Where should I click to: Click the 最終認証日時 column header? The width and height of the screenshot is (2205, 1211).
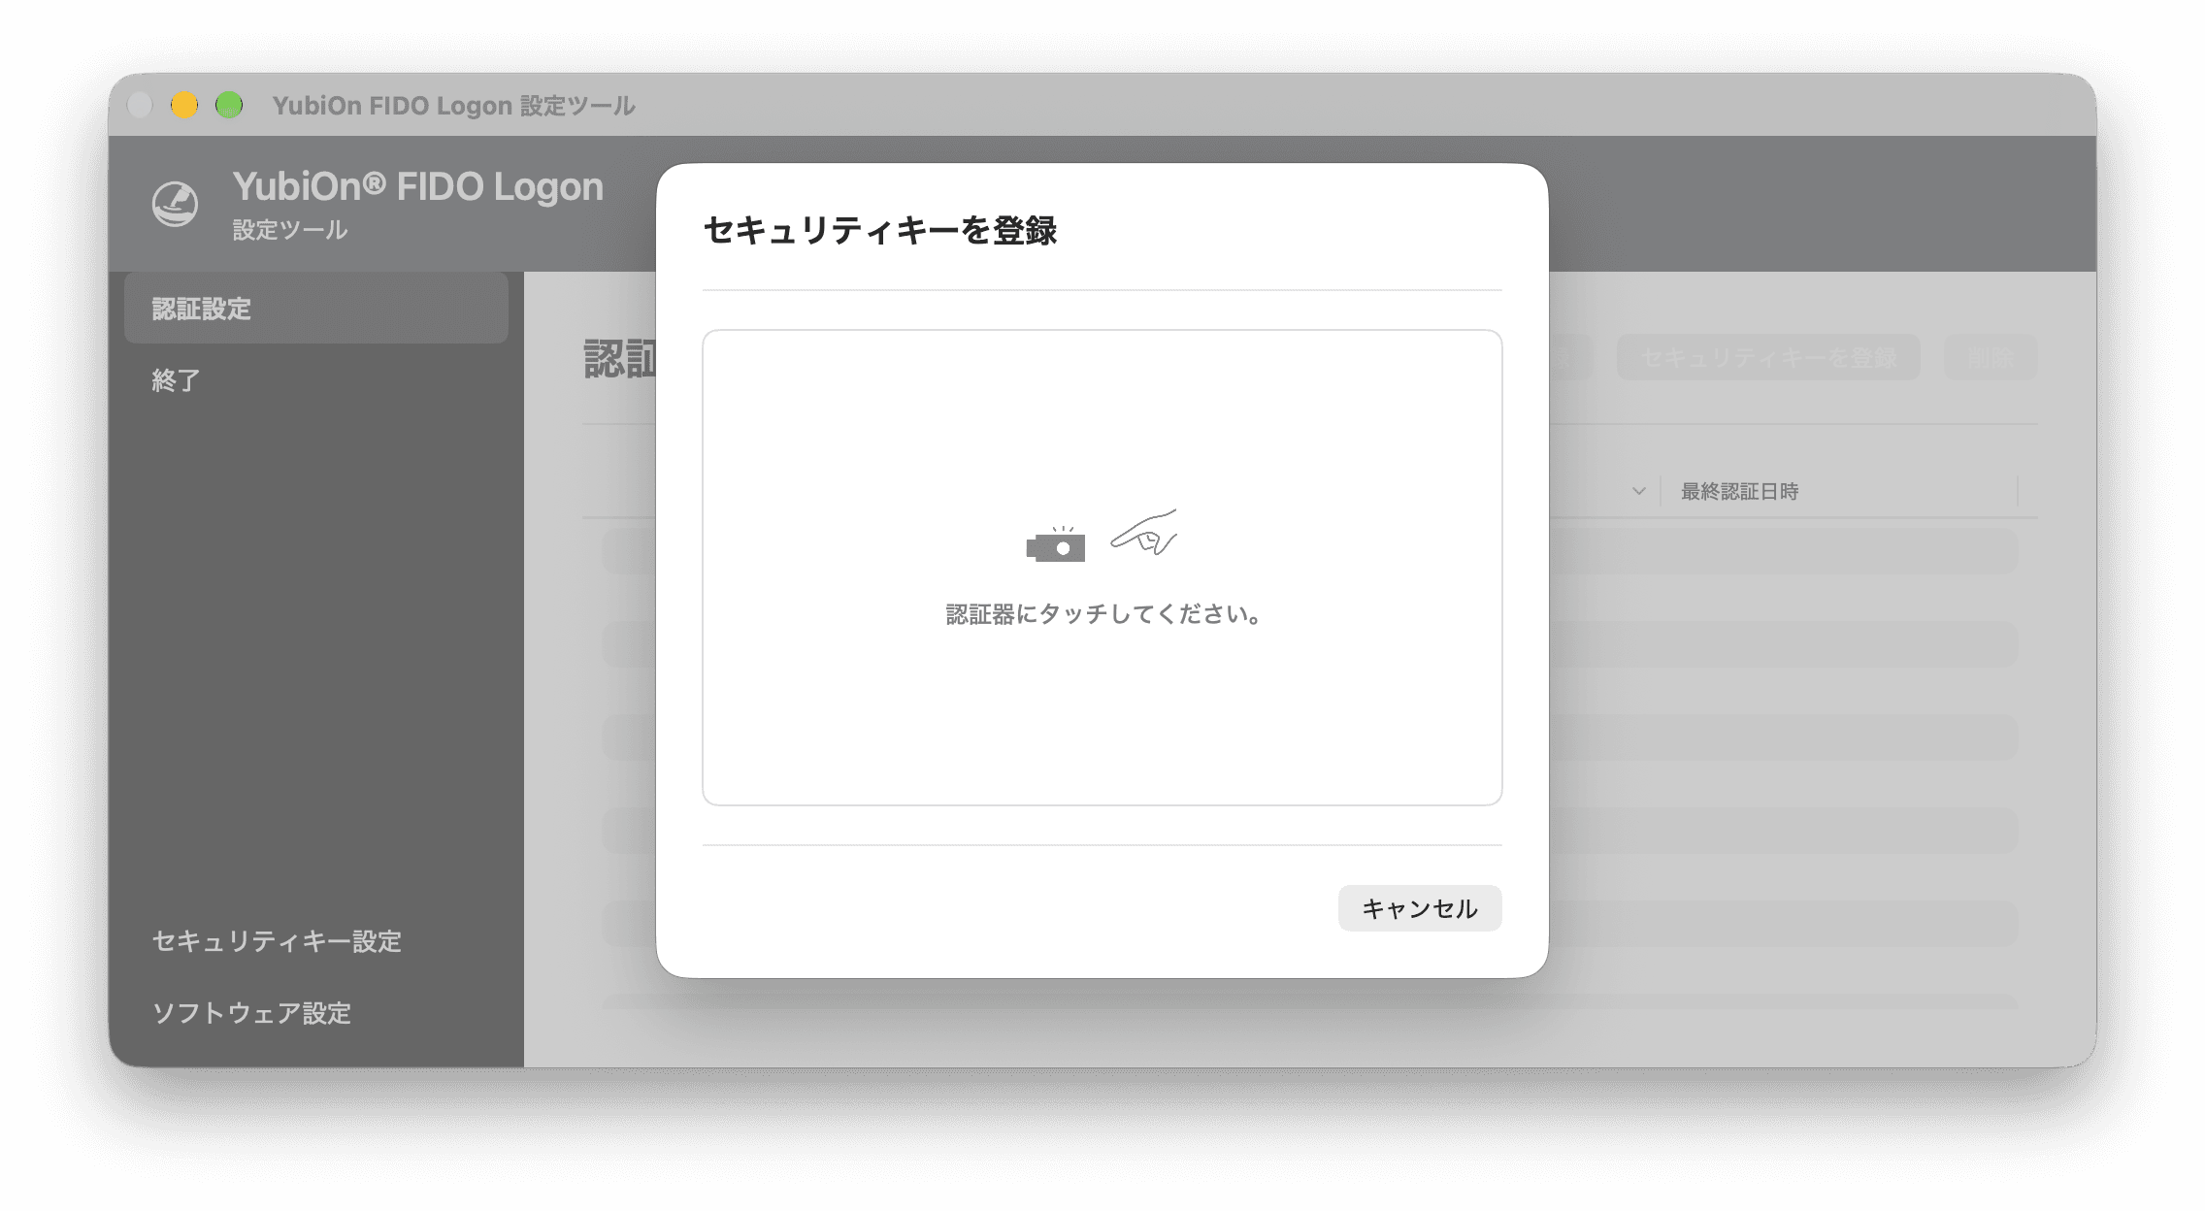tap(1739, 492)
